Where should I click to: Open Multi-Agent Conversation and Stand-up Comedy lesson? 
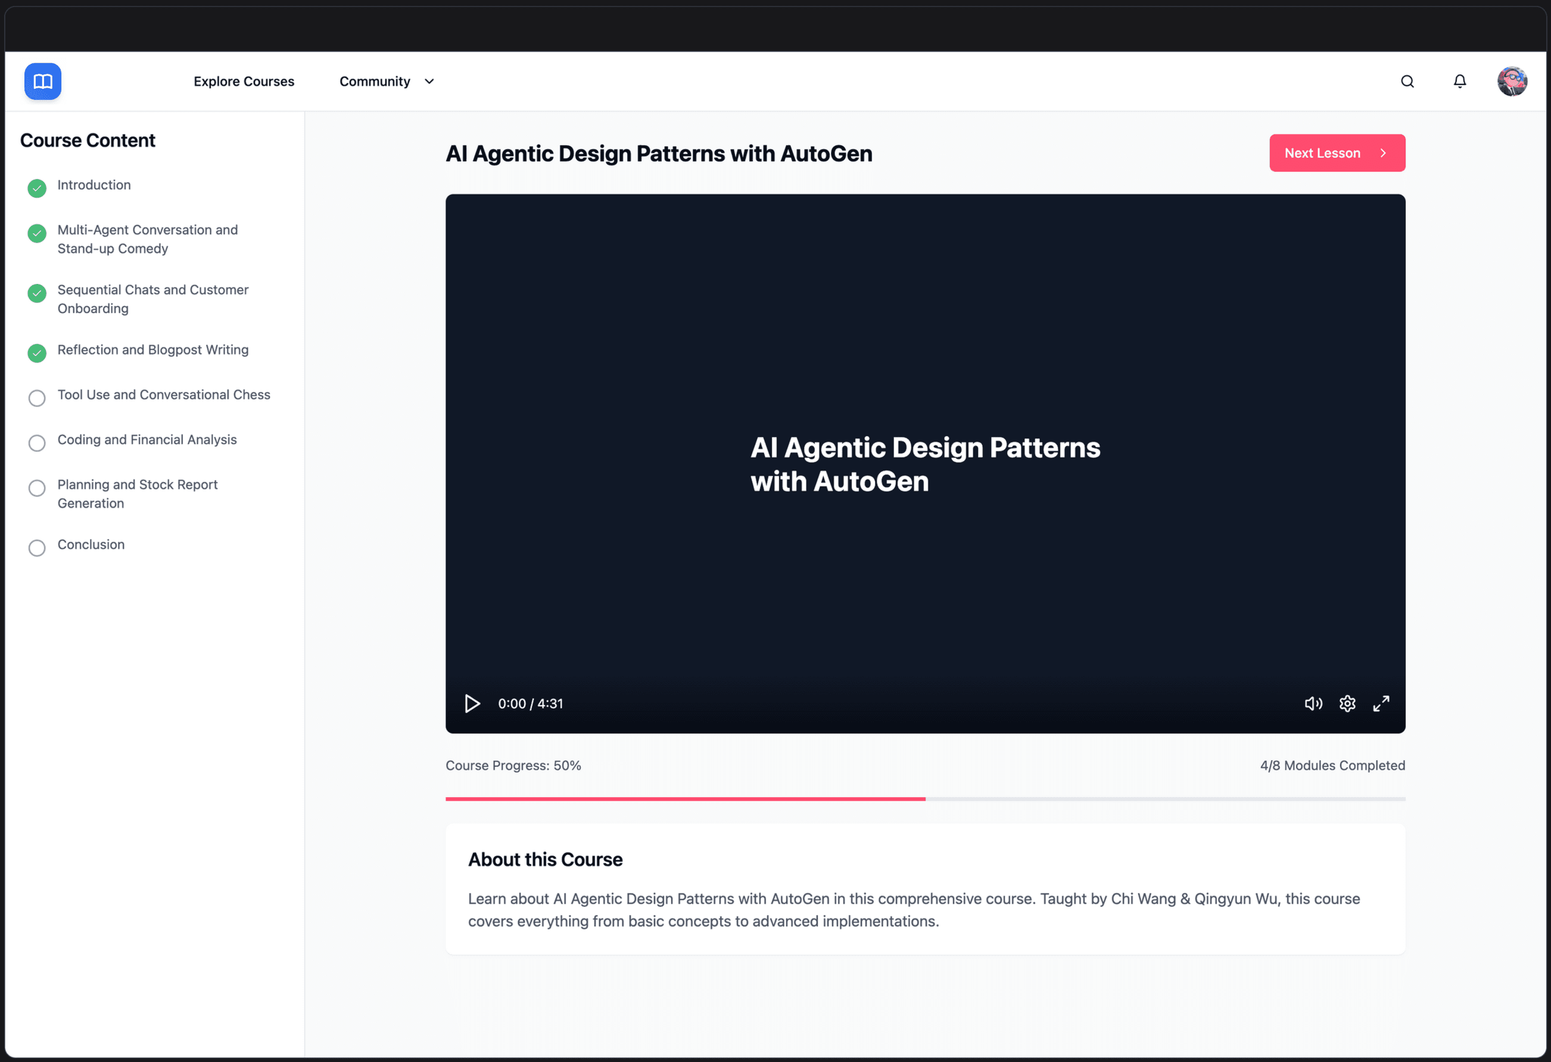click(x=148, y=239)
